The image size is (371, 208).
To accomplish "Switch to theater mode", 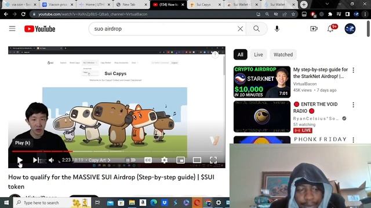I will point(197,160).
